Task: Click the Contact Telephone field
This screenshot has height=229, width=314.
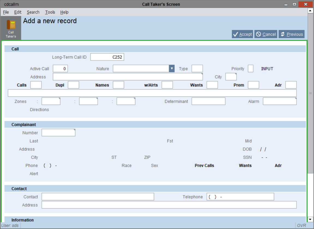Action: 240,197
